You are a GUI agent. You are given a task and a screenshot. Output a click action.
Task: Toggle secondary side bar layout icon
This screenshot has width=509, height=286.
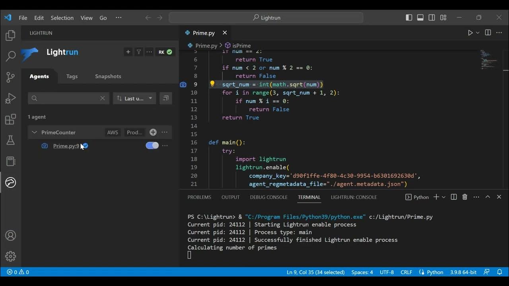pos(432,17)
